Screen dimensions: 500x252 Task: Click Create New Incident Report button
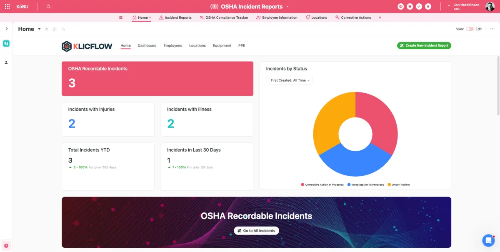tap(424, 45)
